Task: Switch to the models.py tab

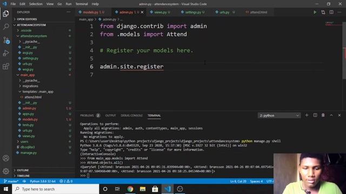Action: coord(93,12)
